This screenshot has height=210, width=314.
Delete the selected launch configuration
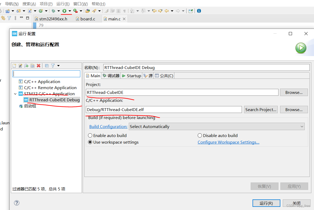(x=39, y=66)
